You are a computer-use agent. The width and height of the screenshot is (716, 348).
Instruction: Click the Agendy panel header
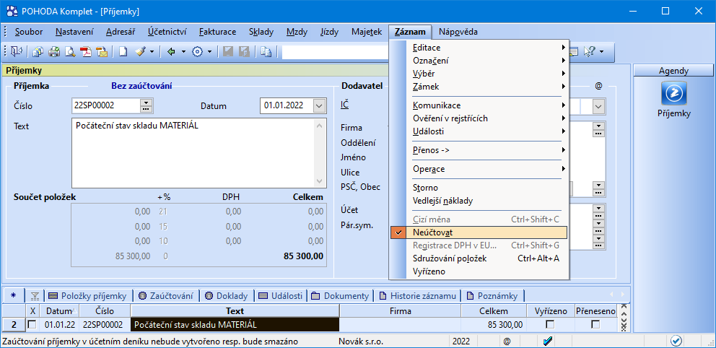click(x=673, y=71)
